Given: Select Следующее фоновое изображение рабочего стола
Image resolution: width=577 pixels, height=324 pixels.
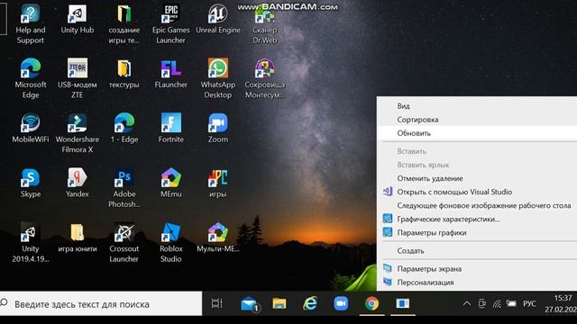Looking at the screenshot, I should 477,205.
